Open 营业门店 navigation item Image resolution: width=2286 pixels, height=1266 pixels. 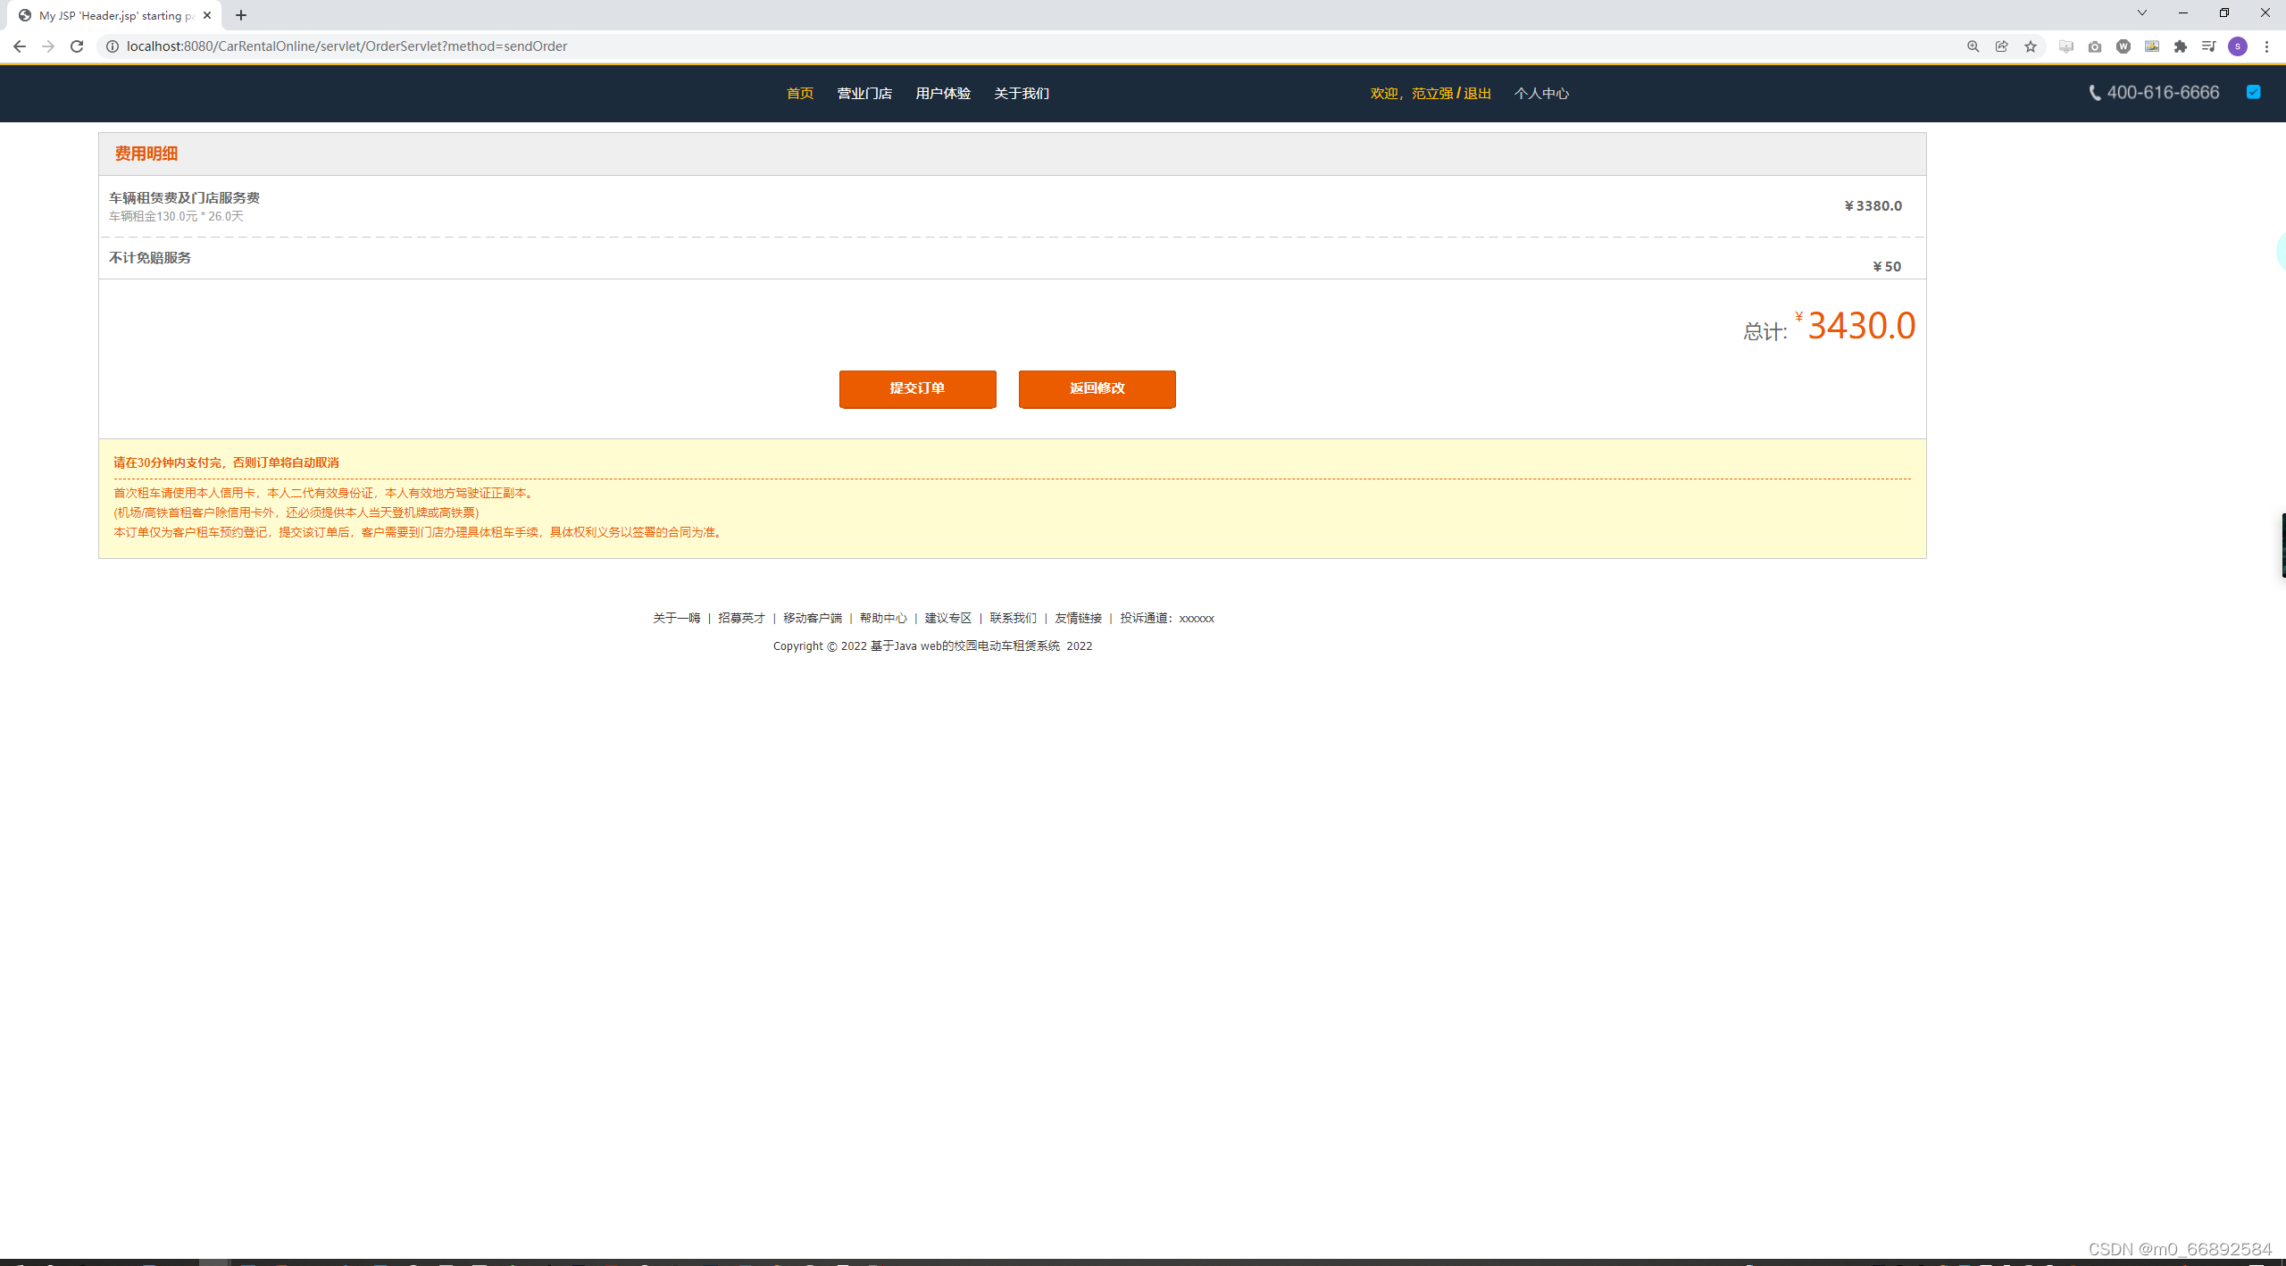click(864, 94)
